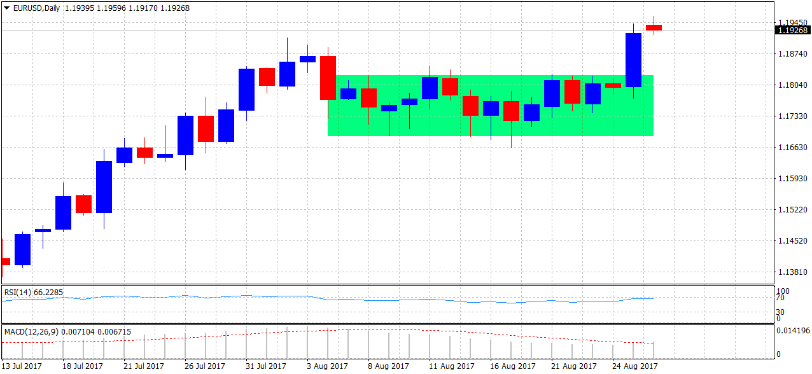The width and height of the screenshot is (812, 374).
Task: Click the 1.18740 price axis label
Action: coord(792,54)
